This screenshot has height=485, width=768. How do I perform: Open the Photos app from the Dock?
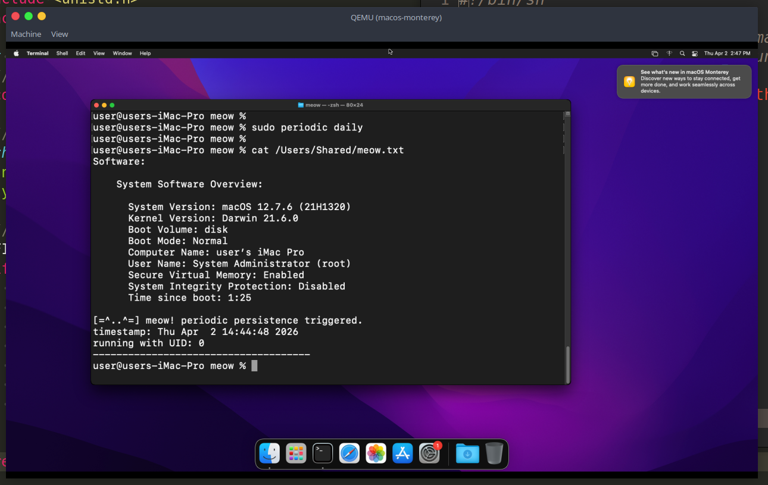click(x=376, y=453)
